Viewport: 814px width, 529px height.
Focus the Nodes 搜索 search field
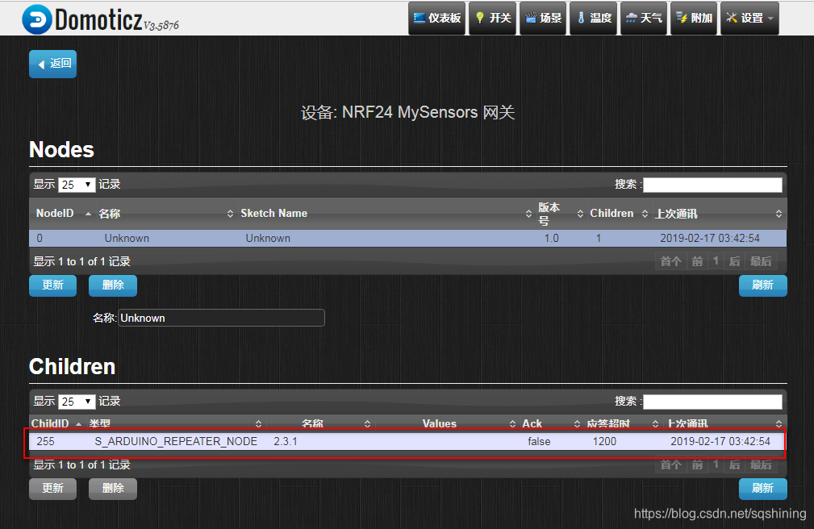tap(712, 185)
